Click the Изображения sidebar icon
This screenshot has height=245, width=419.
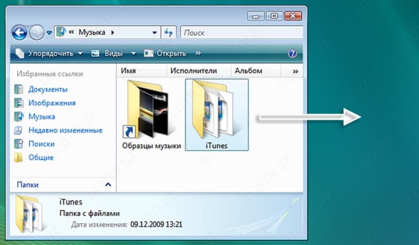click(x=18, y=103)
